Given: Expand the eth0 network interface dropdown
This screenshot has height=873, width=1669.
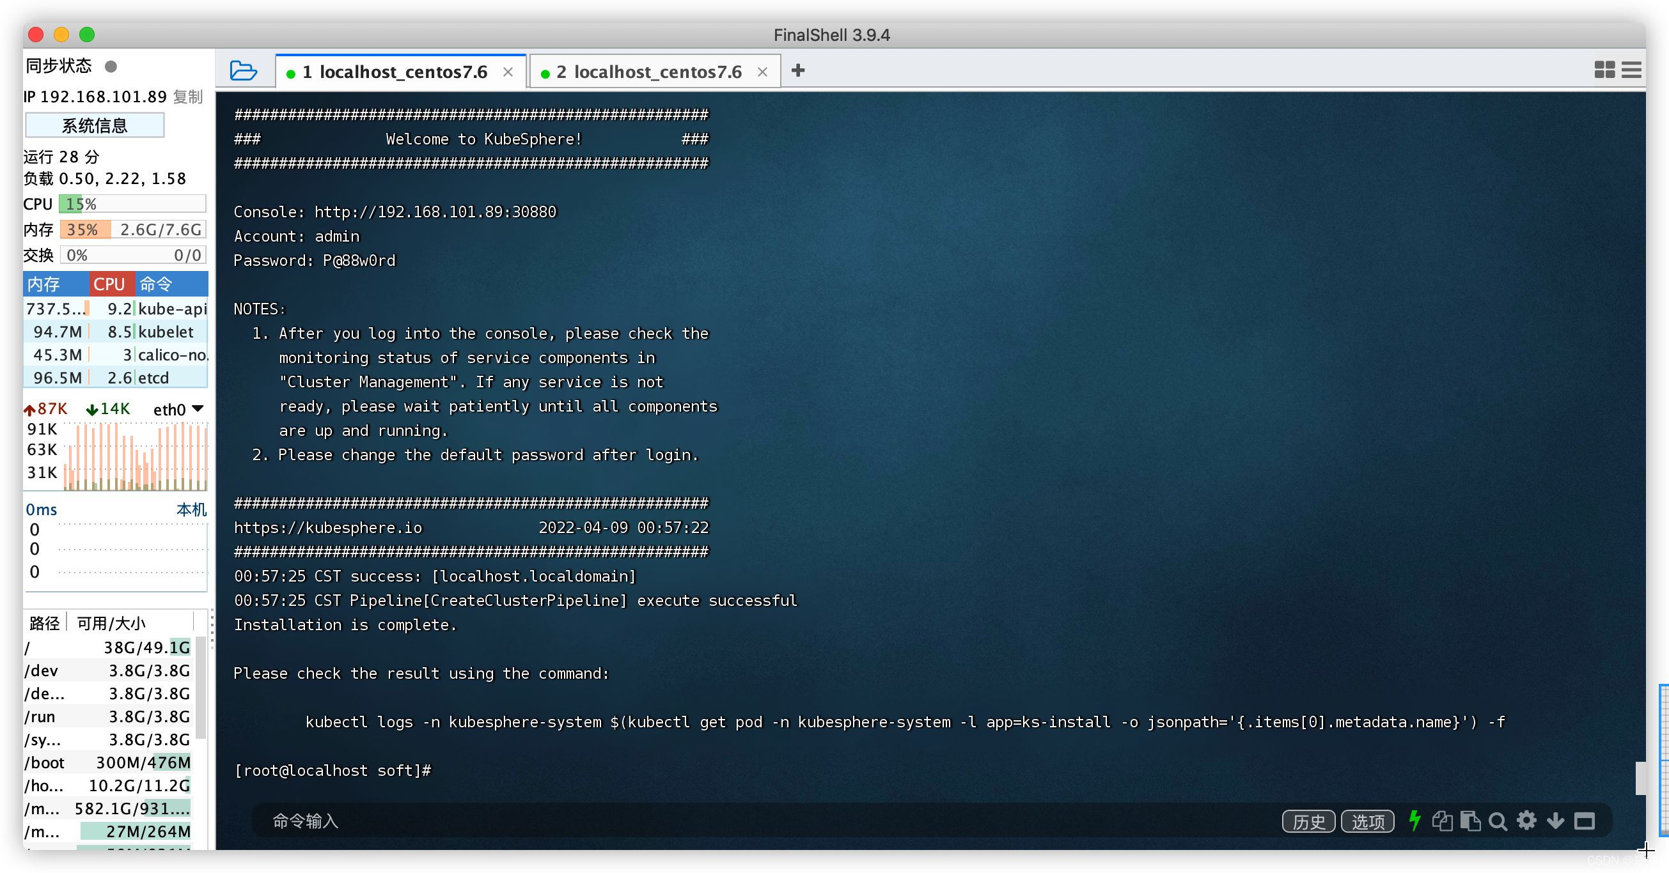Looking at the screenshot, I should point(198,408).
